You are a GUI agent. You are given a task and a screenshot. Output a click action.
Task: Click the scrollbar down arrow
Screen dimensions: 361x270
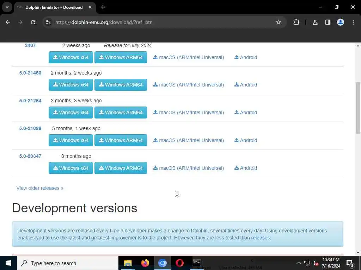[x=358, y=253]
